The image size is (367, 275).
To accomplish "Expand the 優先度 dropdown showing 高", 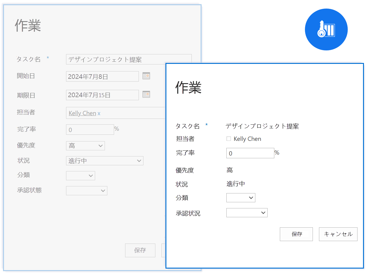I will pos(85,146).
